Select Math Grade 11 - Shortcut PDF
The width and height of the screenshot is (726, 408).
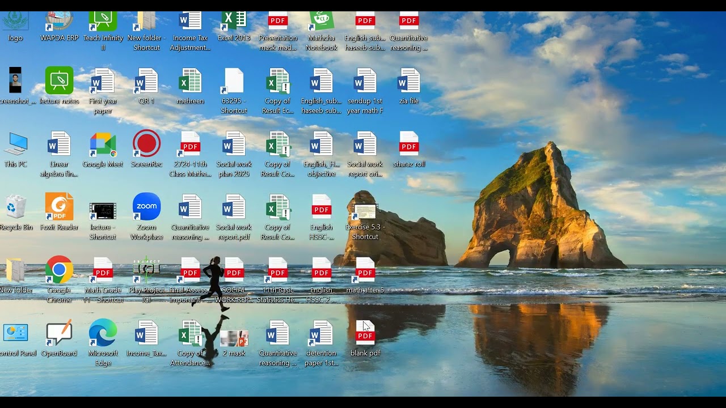coord(103,280)
